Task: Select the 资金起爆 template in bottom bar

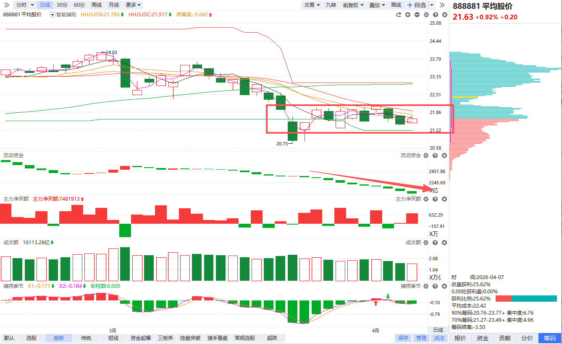Action: click(141, 338)
